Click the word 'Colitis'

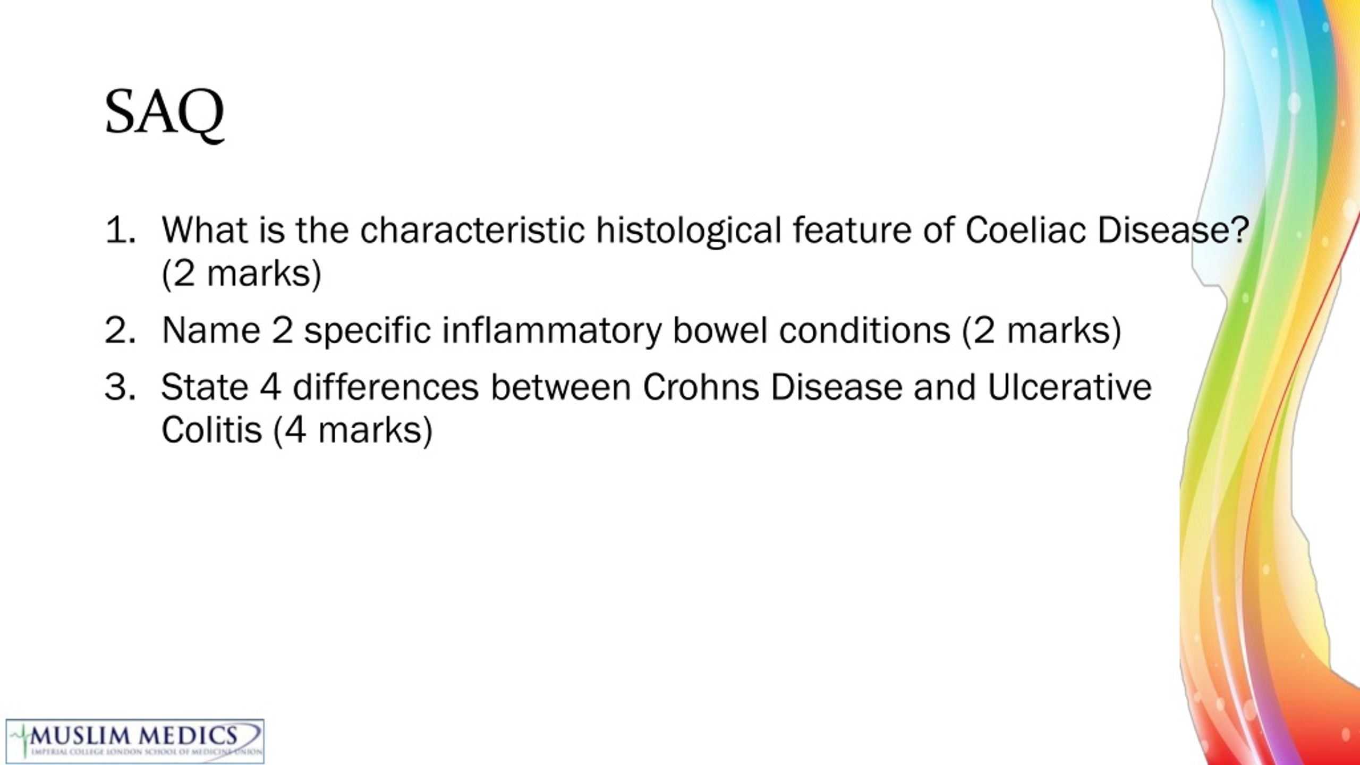[x=211, y=429]
